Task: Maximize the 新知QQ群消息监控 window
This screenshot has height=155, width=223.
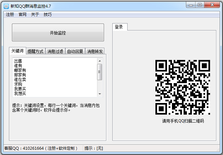Action: [200, 5]
